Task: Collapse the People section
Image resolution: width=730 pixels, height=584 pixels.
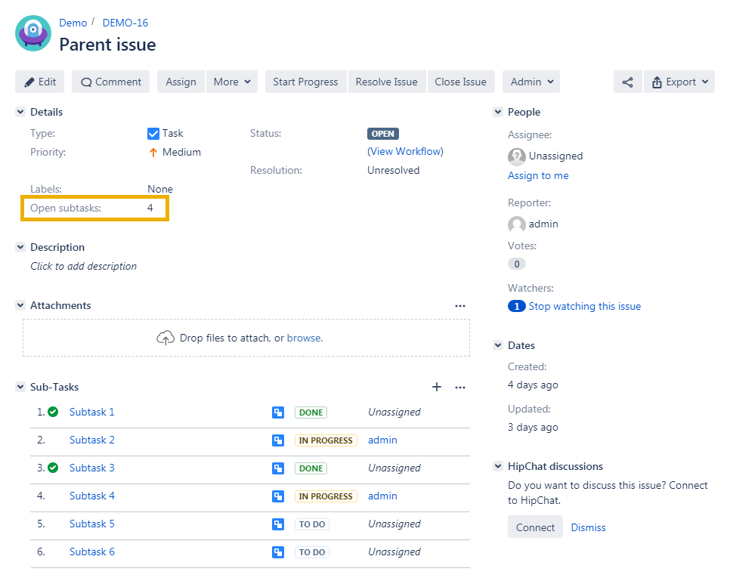Action: coord(498,112)
